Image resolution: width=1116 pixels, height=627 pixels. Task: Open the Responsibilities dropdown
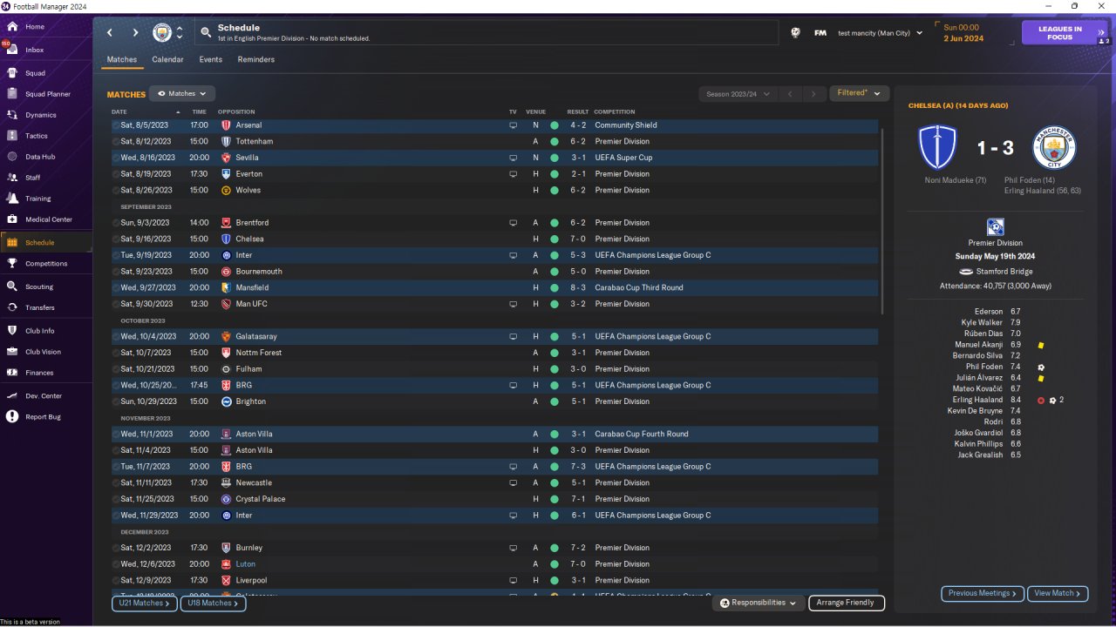click(x=757, y=603)
